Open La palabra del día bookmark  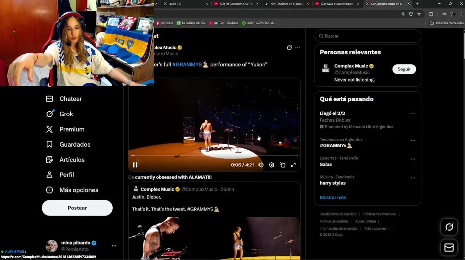(191, 23)
